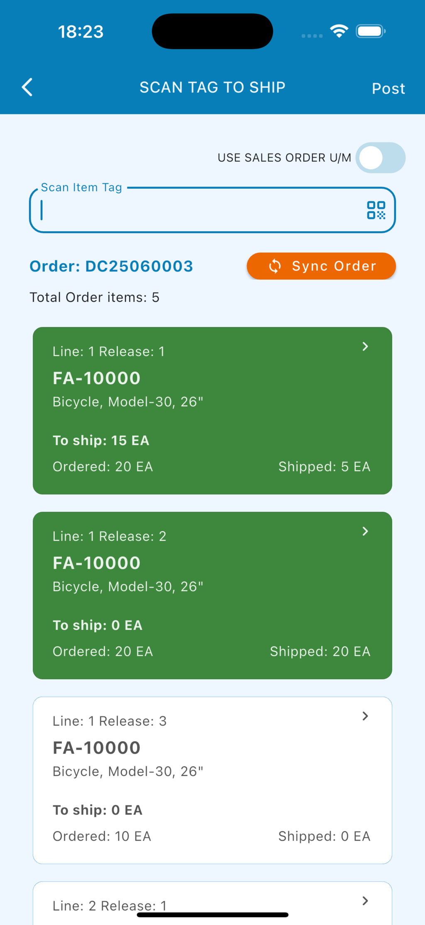This screenshot has width=425, height=925.
Task: Tap the Wi-Fi status icon
Action: (x=339, y=31)
